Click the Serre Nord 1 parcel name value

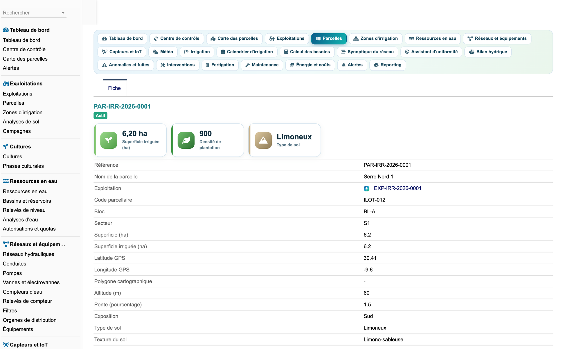(x=378, y=177)
